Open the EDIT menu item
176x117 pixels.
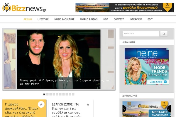click(150, 19)
